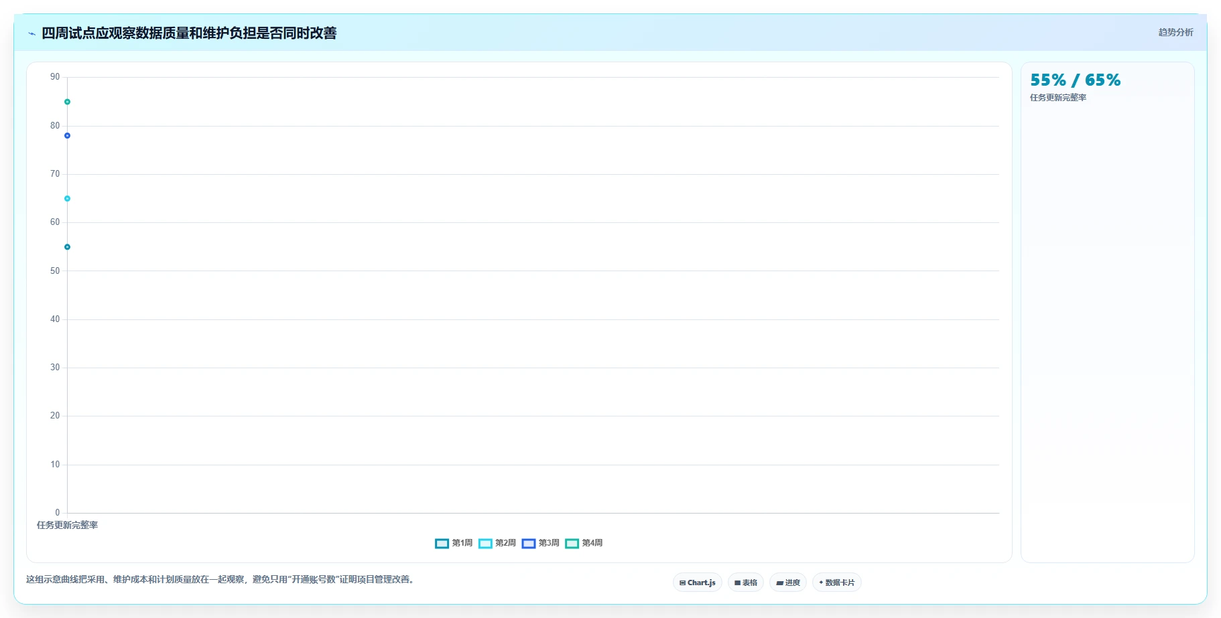Image resolution: width=1221 pixels, height=618 pixels.
Task: Click the data point at value 78
Action: (x=67, y=136)
